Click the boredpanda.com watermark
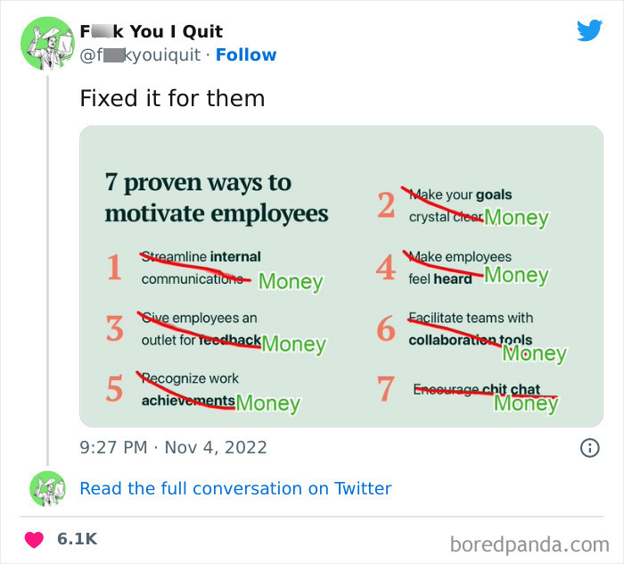This screenshot has height=564, width=624. (x=529, y=543)
